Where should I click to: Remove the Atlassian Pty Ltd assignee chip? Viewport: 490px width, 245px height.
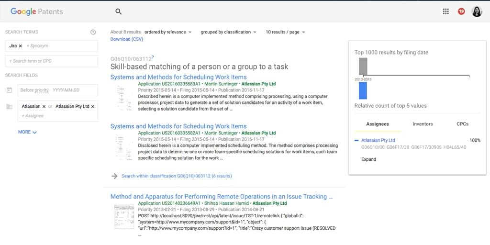[x=93, y=107]
